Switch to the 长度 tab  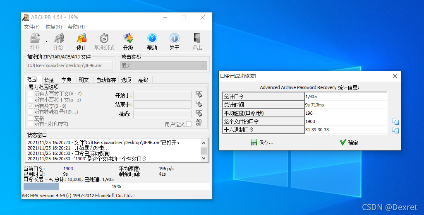(x=49, y=80)
